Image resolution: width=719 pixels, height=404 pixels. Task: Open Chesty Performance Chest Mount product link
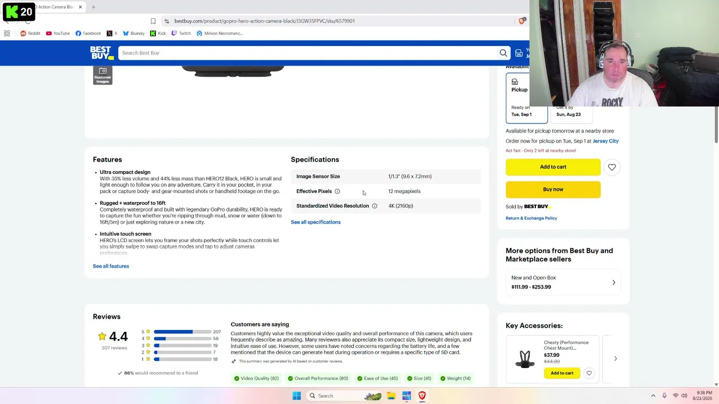[x=566, y=345]
